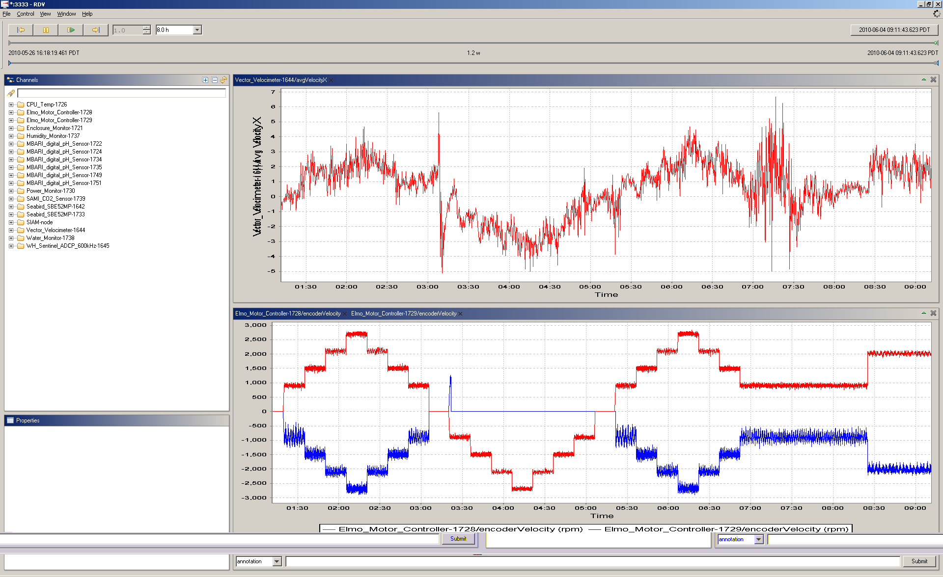The image size is (943, 577).
Task: Select the Seabird_SBE52MP-1733 channel
Action: point(55,214)
